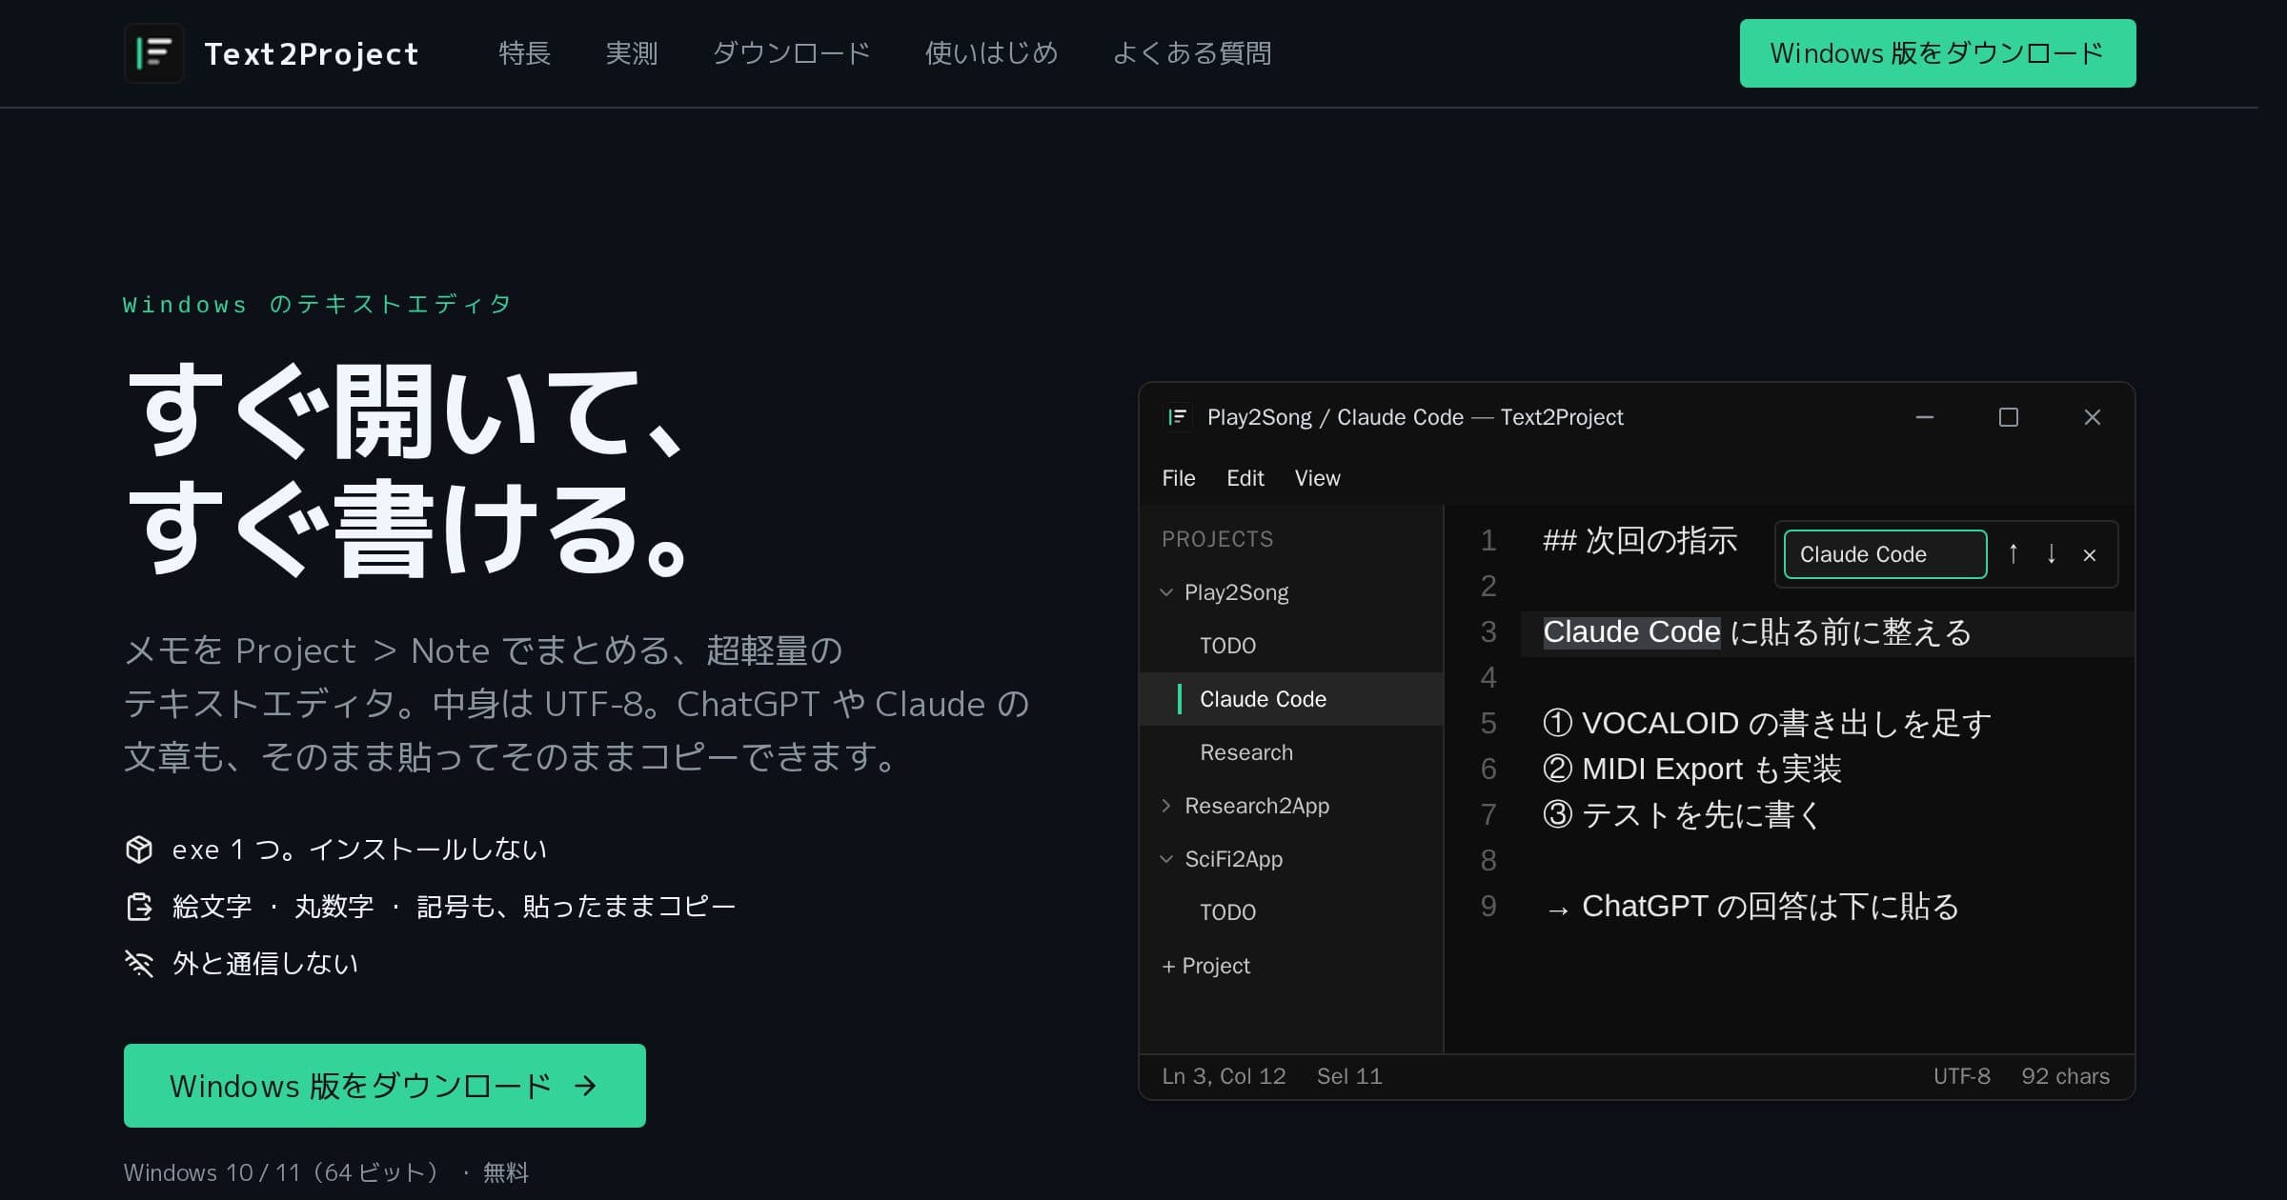Add a new project with + Project
This screenshot has height=1200, width=2287.
1205,966
